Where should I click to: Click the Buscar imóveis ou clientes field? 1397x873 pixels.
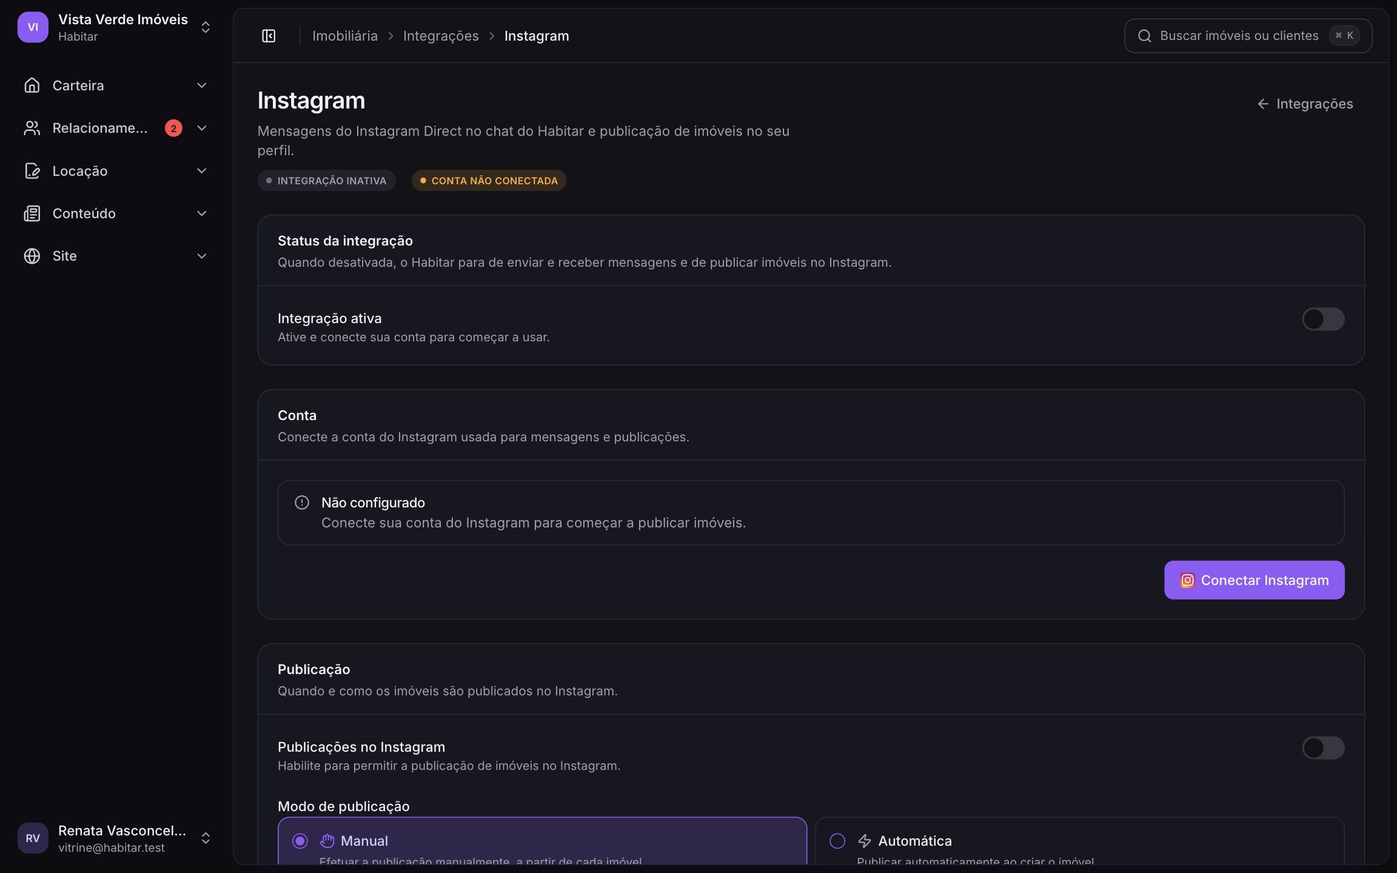(x=1248, y=36)
